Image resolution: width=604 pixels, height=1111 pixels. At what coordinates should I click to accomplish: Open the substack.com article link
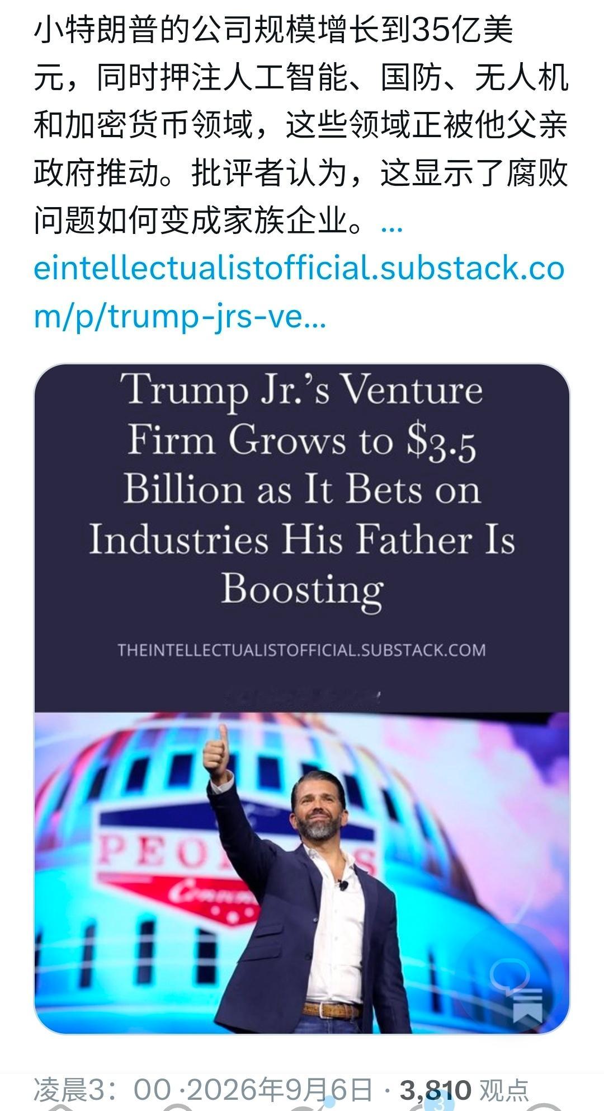click(x=299, y=292)
